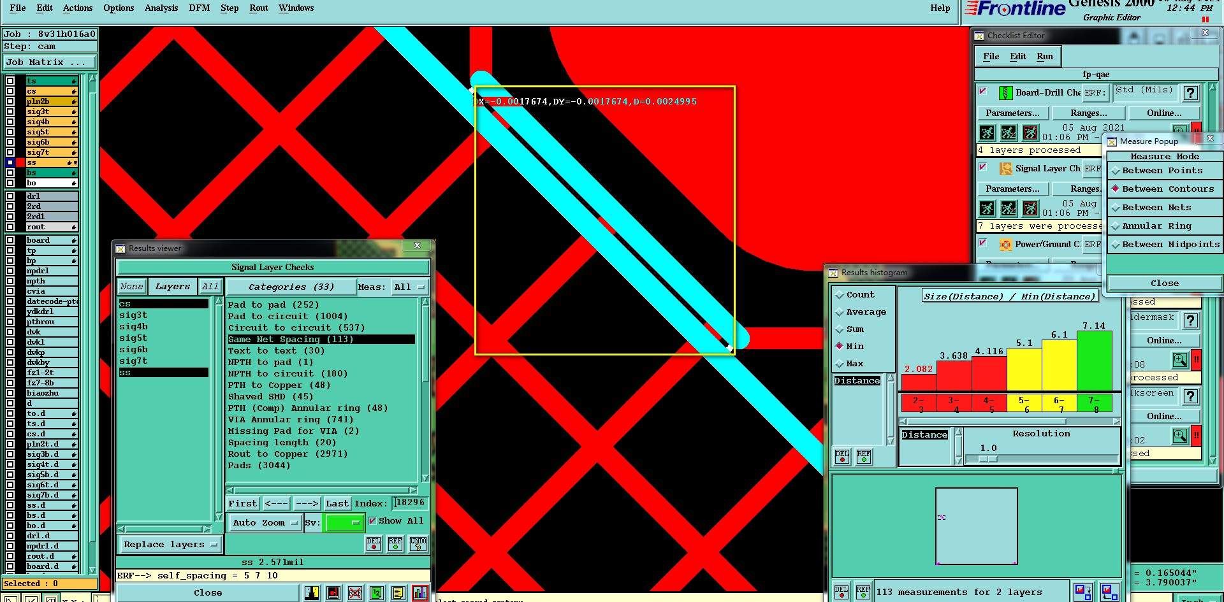Run Signal Layer check with first running-man icon
This screenshot has height=602, width=1224.
click(x=987, y=208)
